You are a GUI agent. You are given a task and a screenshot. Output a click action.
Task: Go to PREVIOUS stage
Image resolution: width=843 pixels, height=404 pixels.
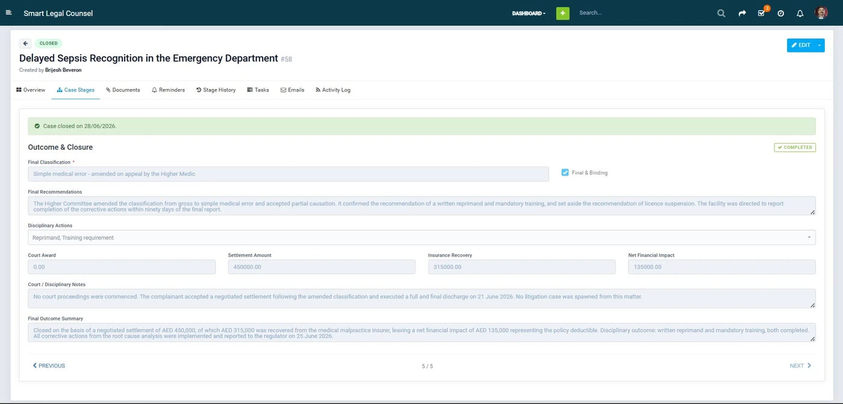pos(49,366)
